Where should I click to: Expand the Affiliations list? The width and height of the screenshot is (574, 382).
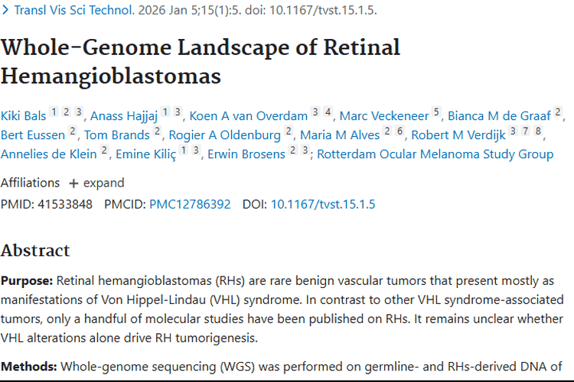[96, 183]
